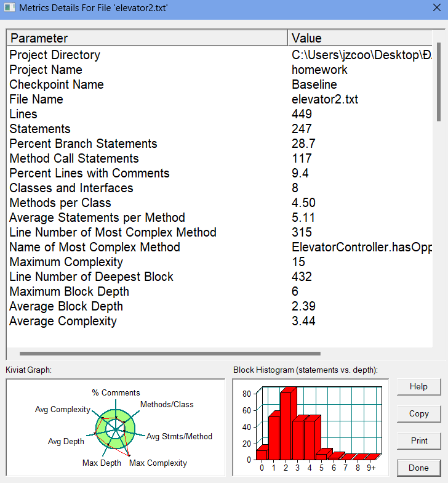This screenshot has width=448, height=483.
Task: Select Line Number of Deepest Block row
Action: click(x=220, y=277)
